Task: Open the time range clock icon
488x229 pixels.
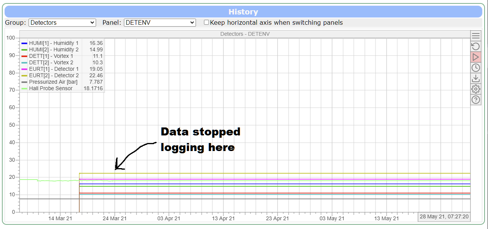Action: (x=475, y=68)
